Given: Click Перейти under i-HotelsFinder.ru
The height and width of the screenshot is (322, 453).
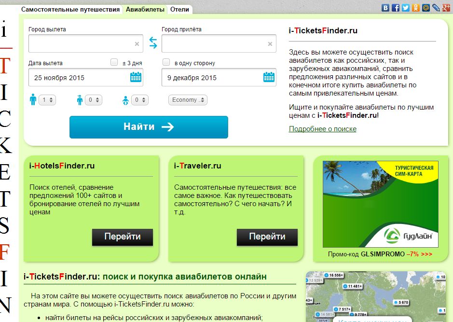Looking at the screenshot, I should 123,237.
